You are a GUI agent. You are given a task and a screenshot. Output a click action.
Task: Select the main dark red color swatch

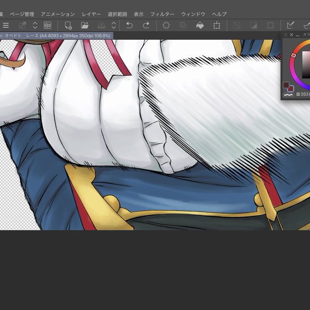coord(286,85)
